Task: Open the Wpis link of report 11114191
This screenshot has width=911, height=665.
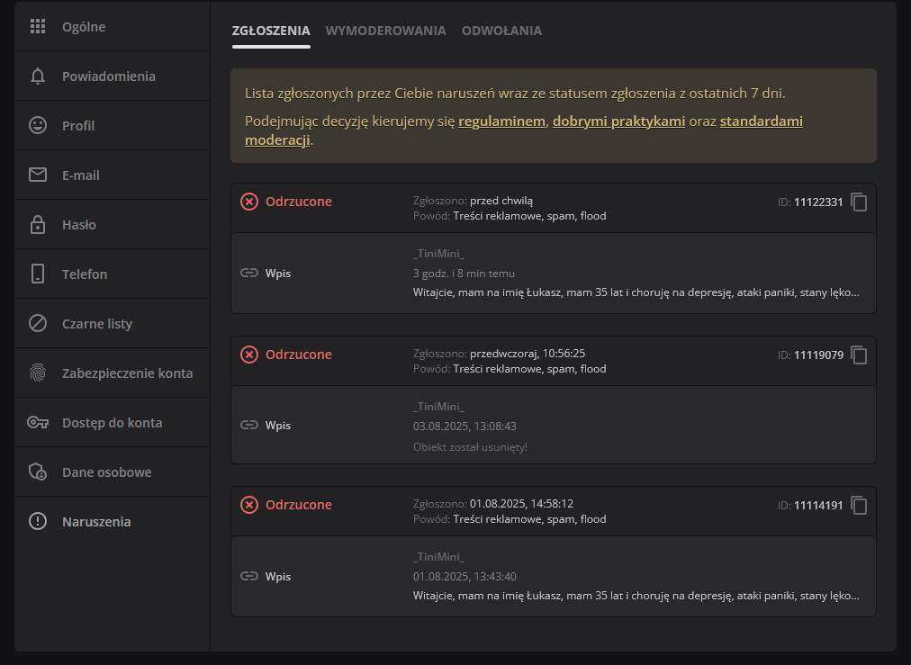Action: (277, 577)
